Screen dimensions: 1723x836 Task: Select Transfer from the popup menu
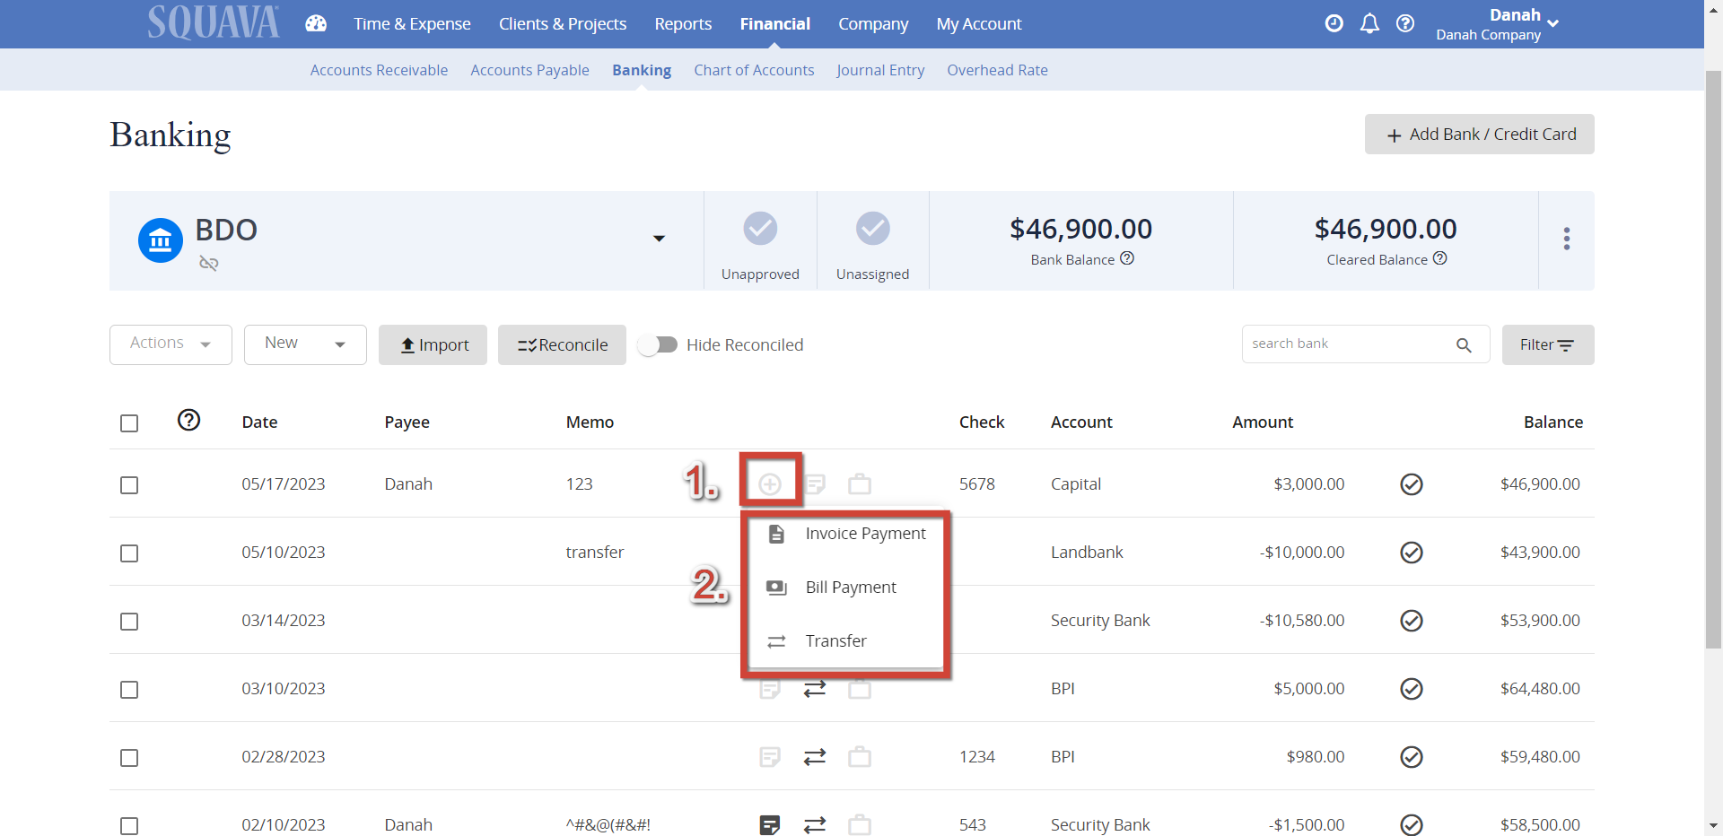(x=835, y=640)
